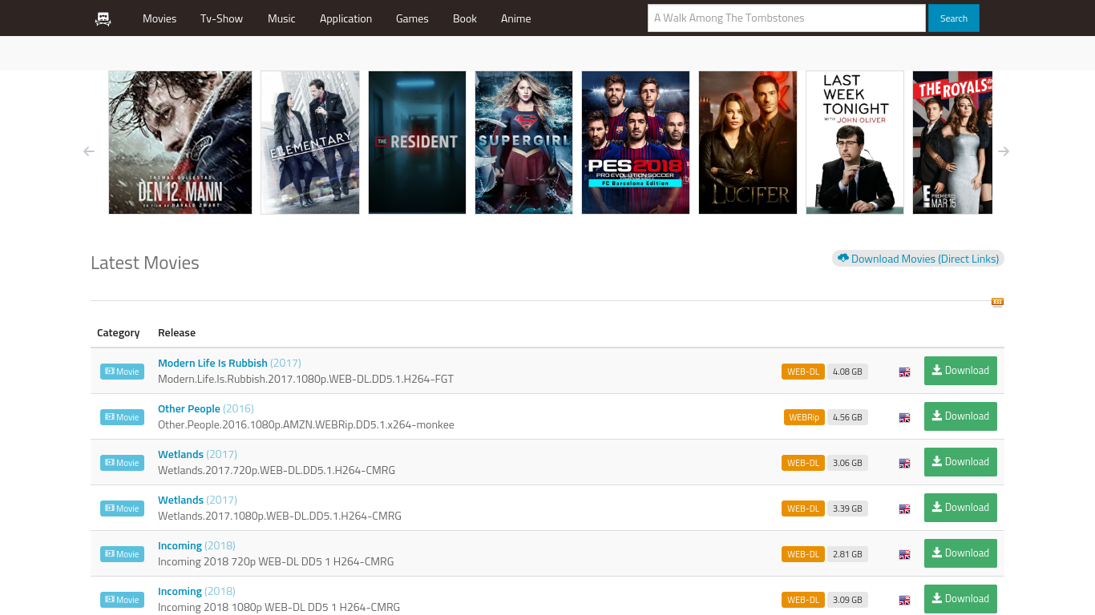Download Wetlands 2017 1080p release
This screenshot has width=1095, height=615.
pyautogui.click(x=960, y=508)
